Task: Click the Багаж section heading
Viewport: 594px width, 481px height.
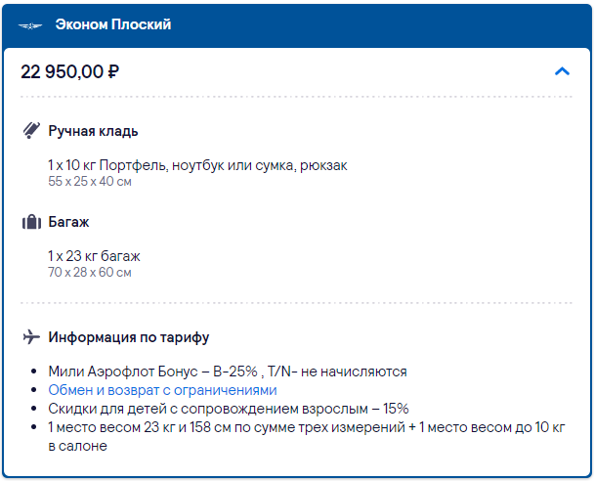Action: (68, 222)
